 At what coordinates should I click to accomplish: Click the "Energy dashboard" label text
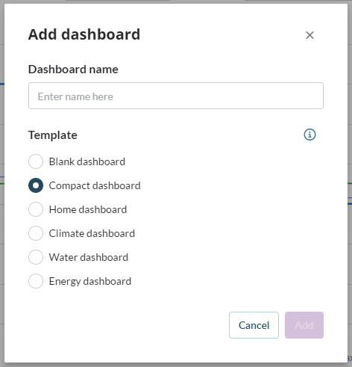(90, 282)
